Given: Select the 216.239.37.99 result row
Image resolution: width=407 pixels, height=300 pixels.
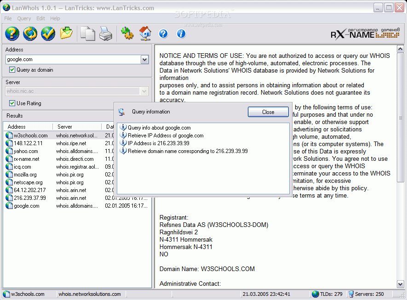Looking at the screenshot, I should [x=77, y=198].
